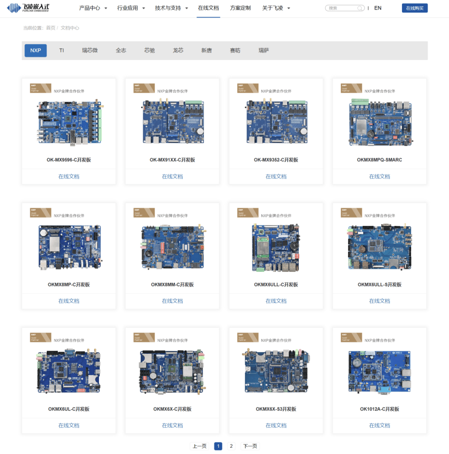Click the 文档中心 breadcrumb link

70,28
